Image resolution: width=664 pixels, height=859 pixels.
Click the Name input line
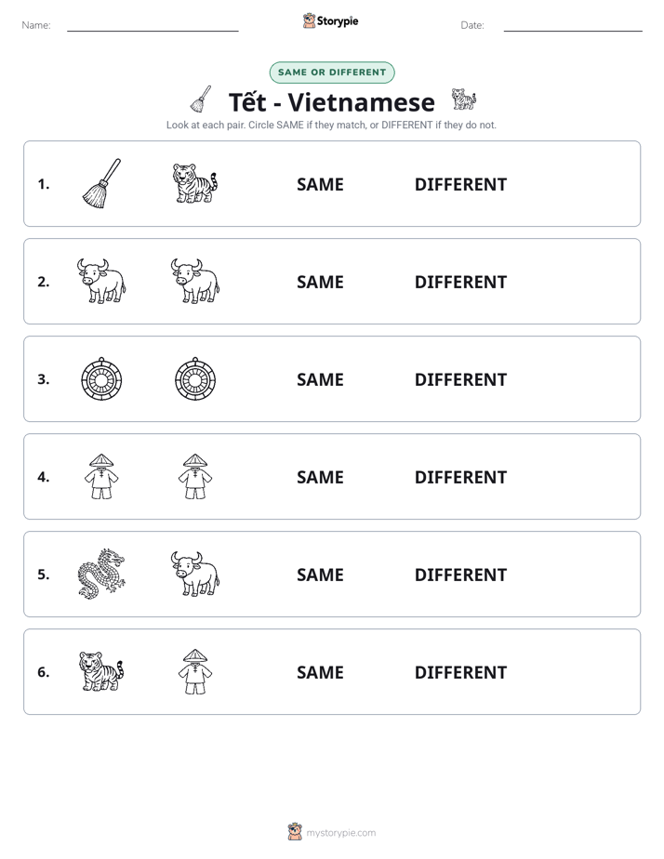pyautogui.click(x=153, y=25)
